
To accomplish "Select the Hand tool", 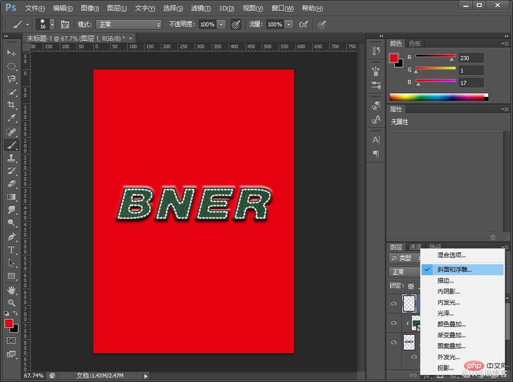I will coord(12,290).
